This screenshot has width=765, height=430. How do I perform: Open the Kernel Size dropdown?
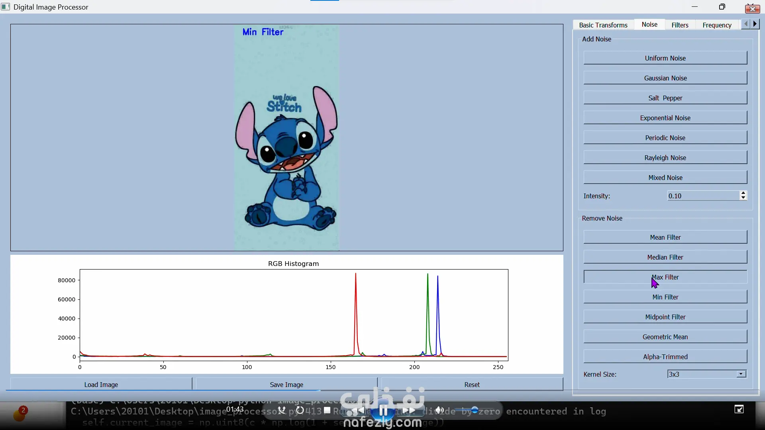pos(741,374)
